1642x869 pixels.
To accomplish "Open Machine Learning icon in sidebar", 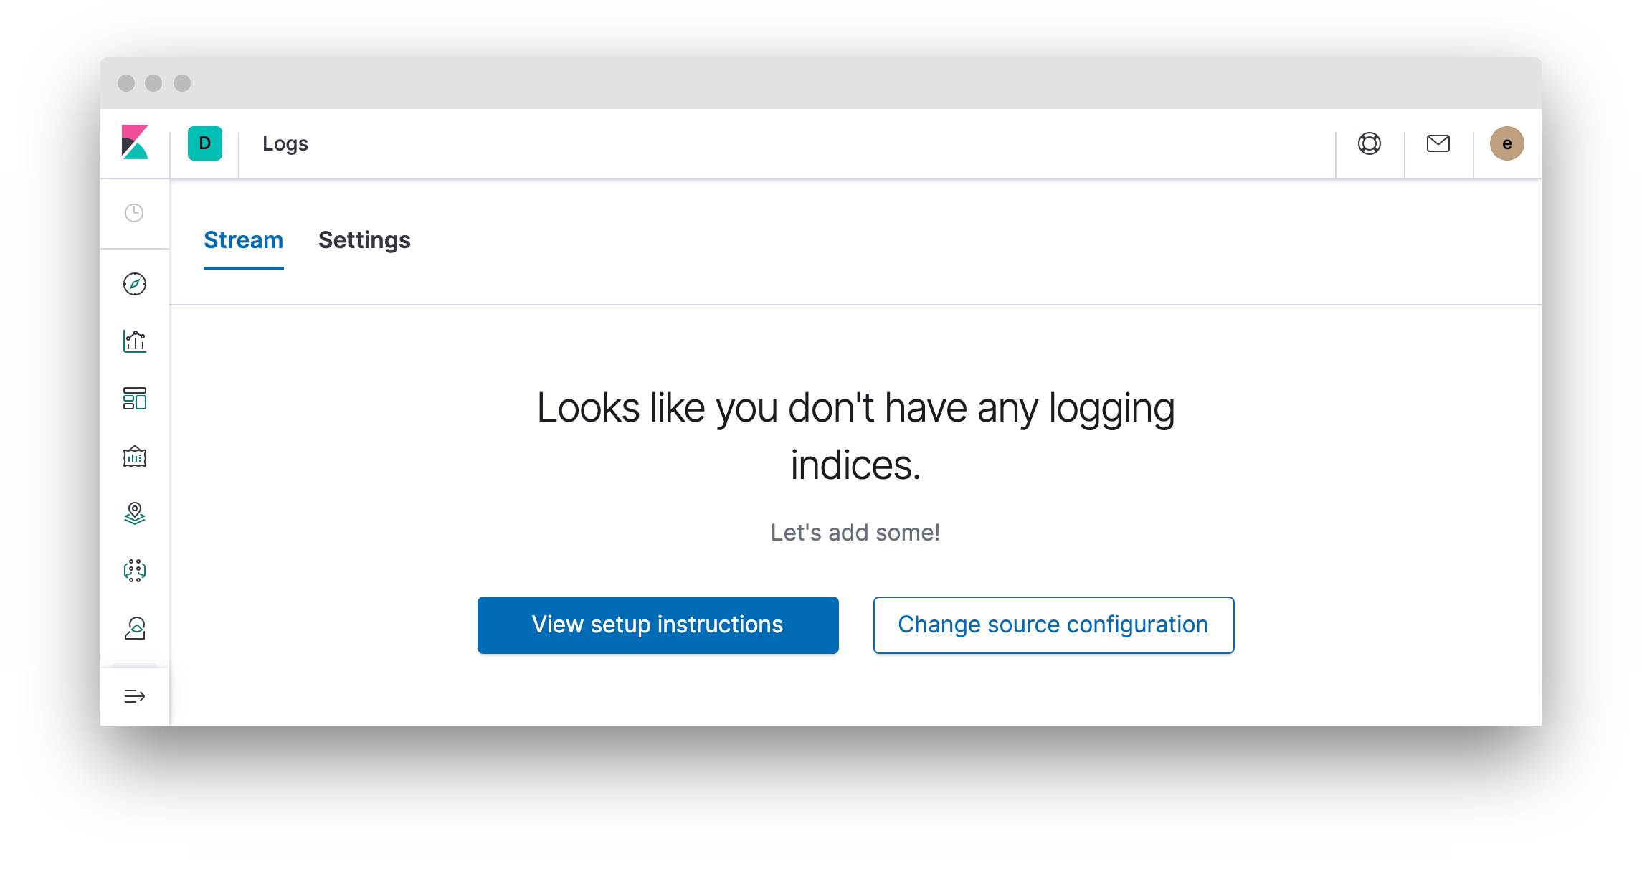I will [x=135, y=571].
